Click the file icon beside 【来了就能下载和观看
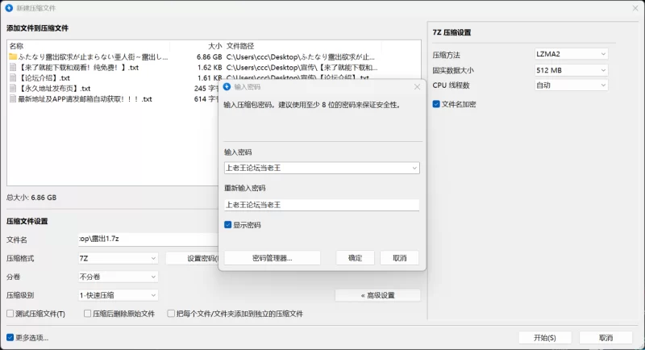Image resolution: width=645 pixels, height=350 pixels. tap(13, 68)
